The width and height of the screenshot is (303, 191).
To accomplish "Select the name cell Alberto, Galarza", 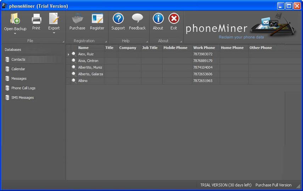I will [x=91, y=74].
